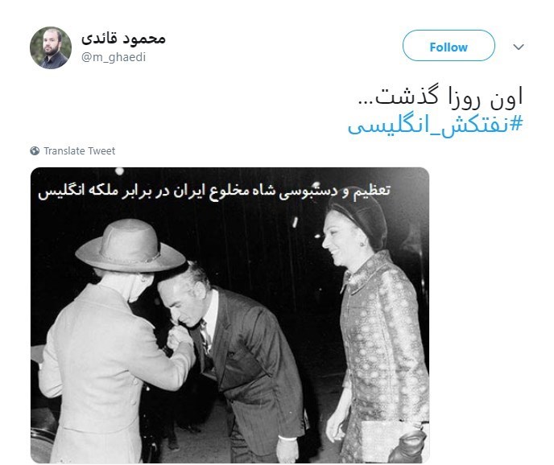
Task: Click the hash symbol of the hashtag
Action: click(x=516, y=124)
